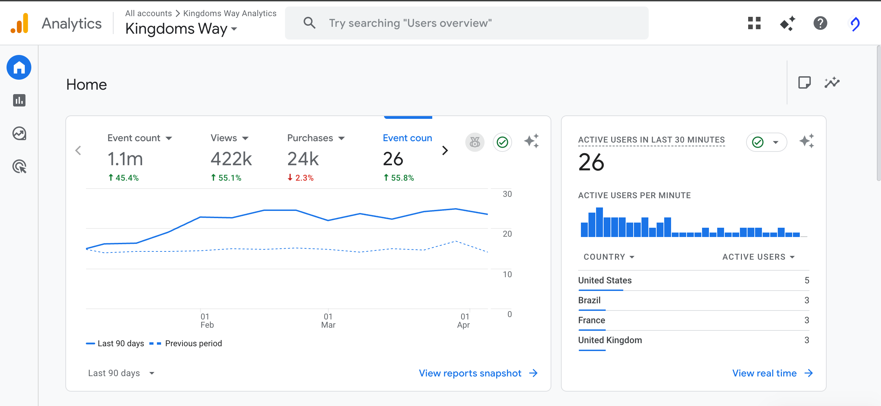
Task: Open the Kingdoms Way property selector
Action: [181, 29]
